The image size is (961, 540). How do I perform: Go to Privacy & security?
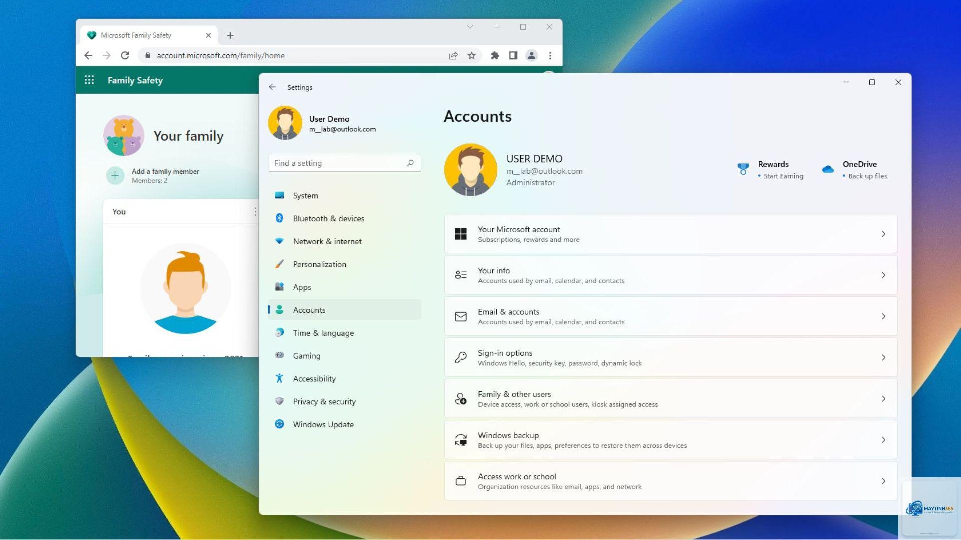[344, 401]
